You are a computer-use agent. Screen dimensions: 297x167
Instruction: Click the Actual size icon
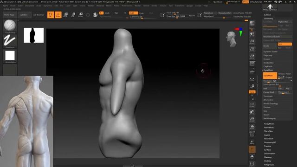pyautogui.click(x=252, y=49)
